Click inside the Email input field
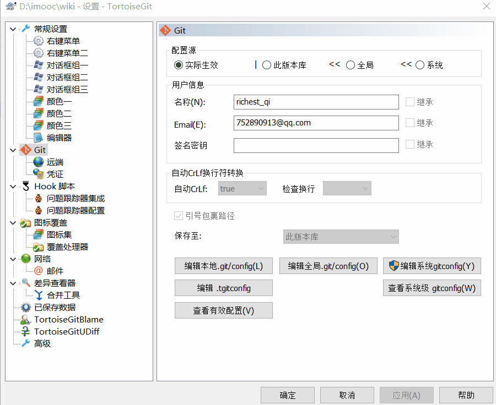496x405 pixels. [x=316, y=123]
